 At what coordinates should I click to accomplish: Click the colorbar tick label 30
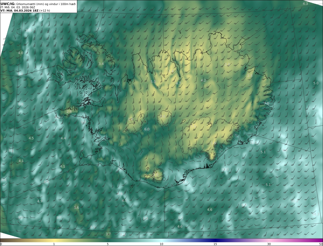point(269,244)
